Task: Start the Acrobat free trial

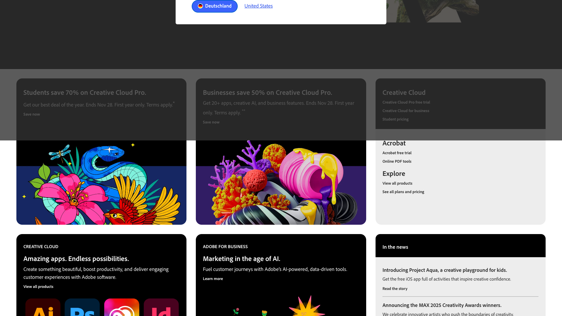Action: pyautogui.click(x=397, y=153)
